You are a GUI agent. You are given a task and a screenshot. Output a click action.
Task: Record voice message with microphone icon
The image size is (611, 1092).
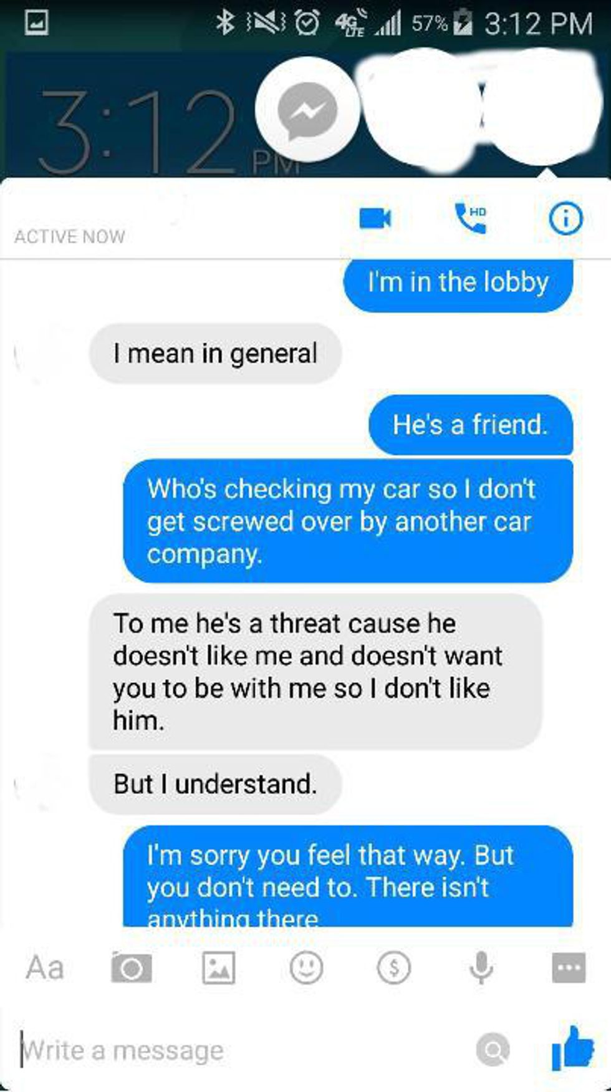(481, 968)
